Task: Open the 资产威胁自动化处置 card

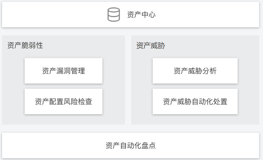Action: pos(195,101)
